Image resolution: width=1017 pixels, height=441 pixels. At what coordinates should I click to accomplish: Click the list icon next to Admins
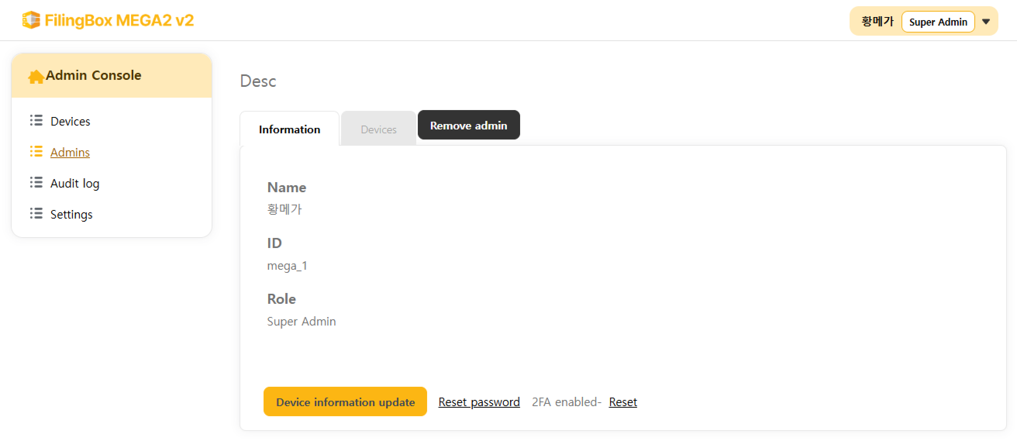tap(36, 152)
